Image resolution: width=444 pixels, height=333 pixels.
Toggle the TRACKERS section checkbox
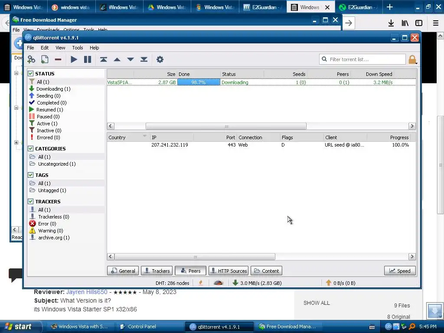click(31, 201)
